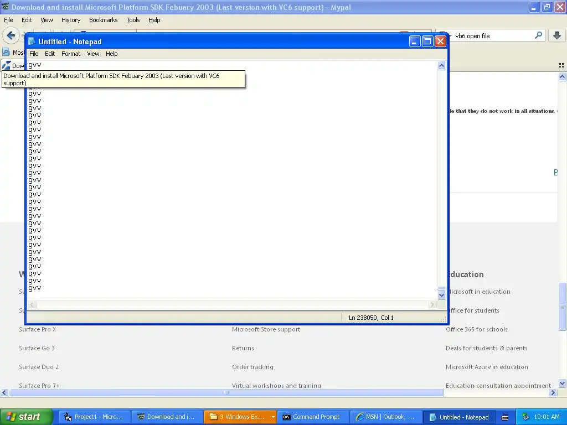This screenshot has height=425, width=567.
Task: Click the Notepad document icon in title bar
Action: pos(32,42)
